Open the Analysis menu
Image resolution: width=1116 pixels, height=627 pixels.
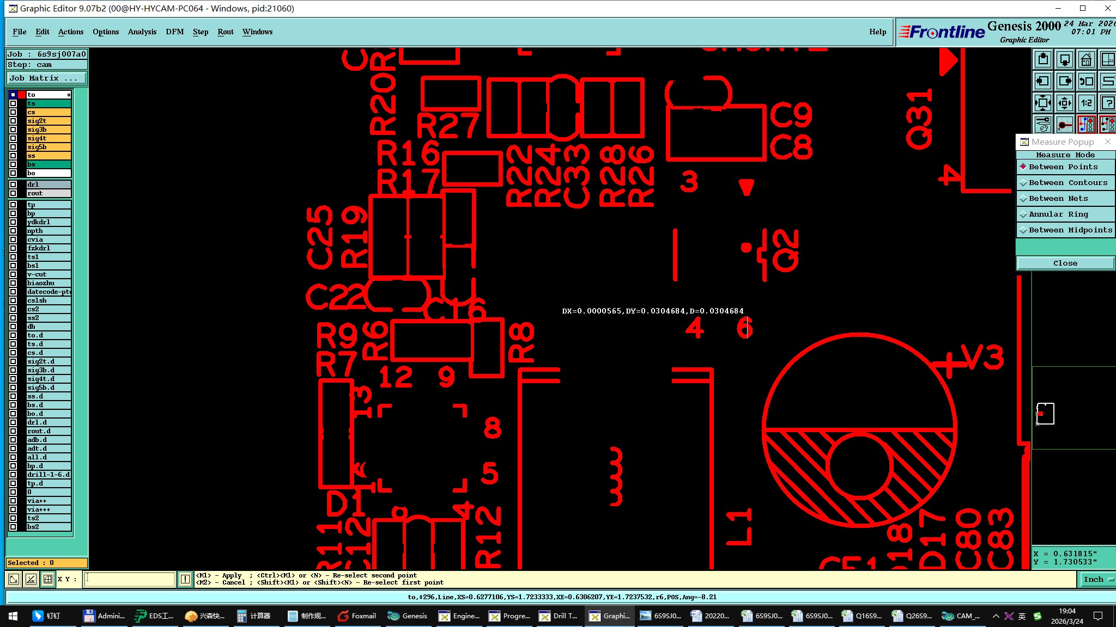(x=142, y=32)
